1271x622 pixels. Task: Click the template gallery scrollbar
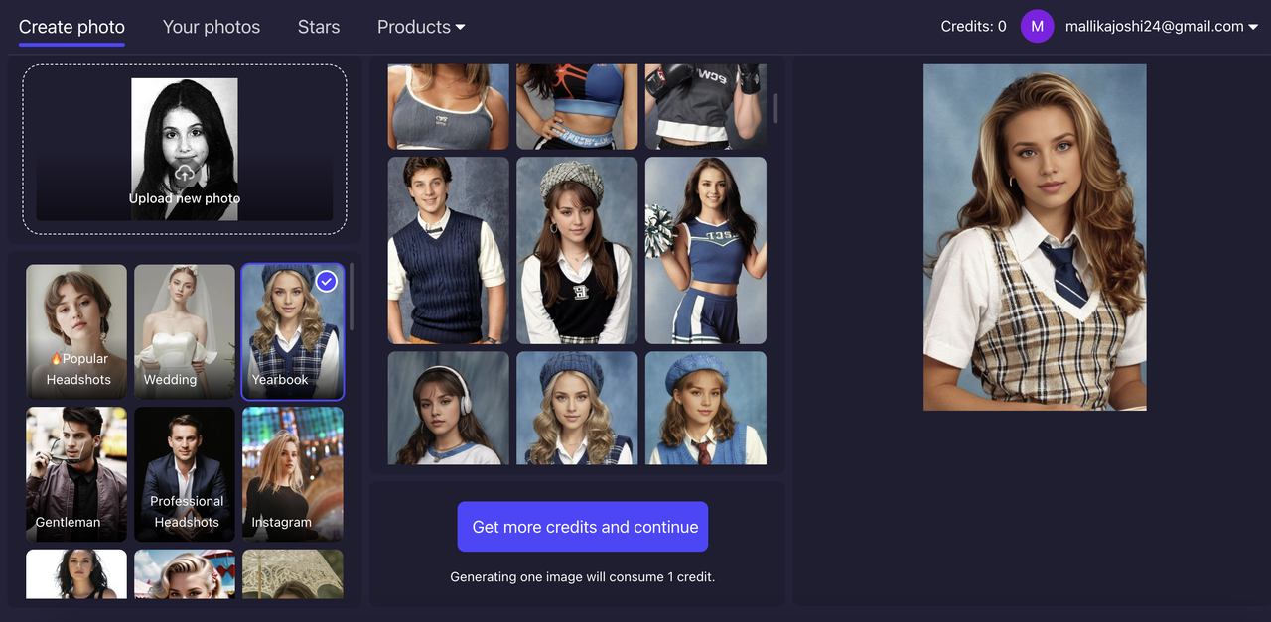pos(775,108)
